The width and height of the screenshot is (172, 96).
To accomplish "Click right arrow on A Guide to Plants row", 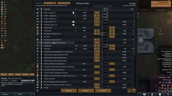I will pyautogui.click(x=112, y=70).
